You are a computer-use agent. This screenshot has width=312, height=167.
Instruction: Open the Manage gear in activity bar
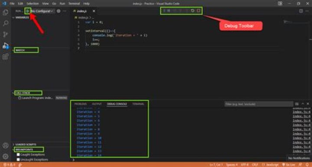(5, 157)
